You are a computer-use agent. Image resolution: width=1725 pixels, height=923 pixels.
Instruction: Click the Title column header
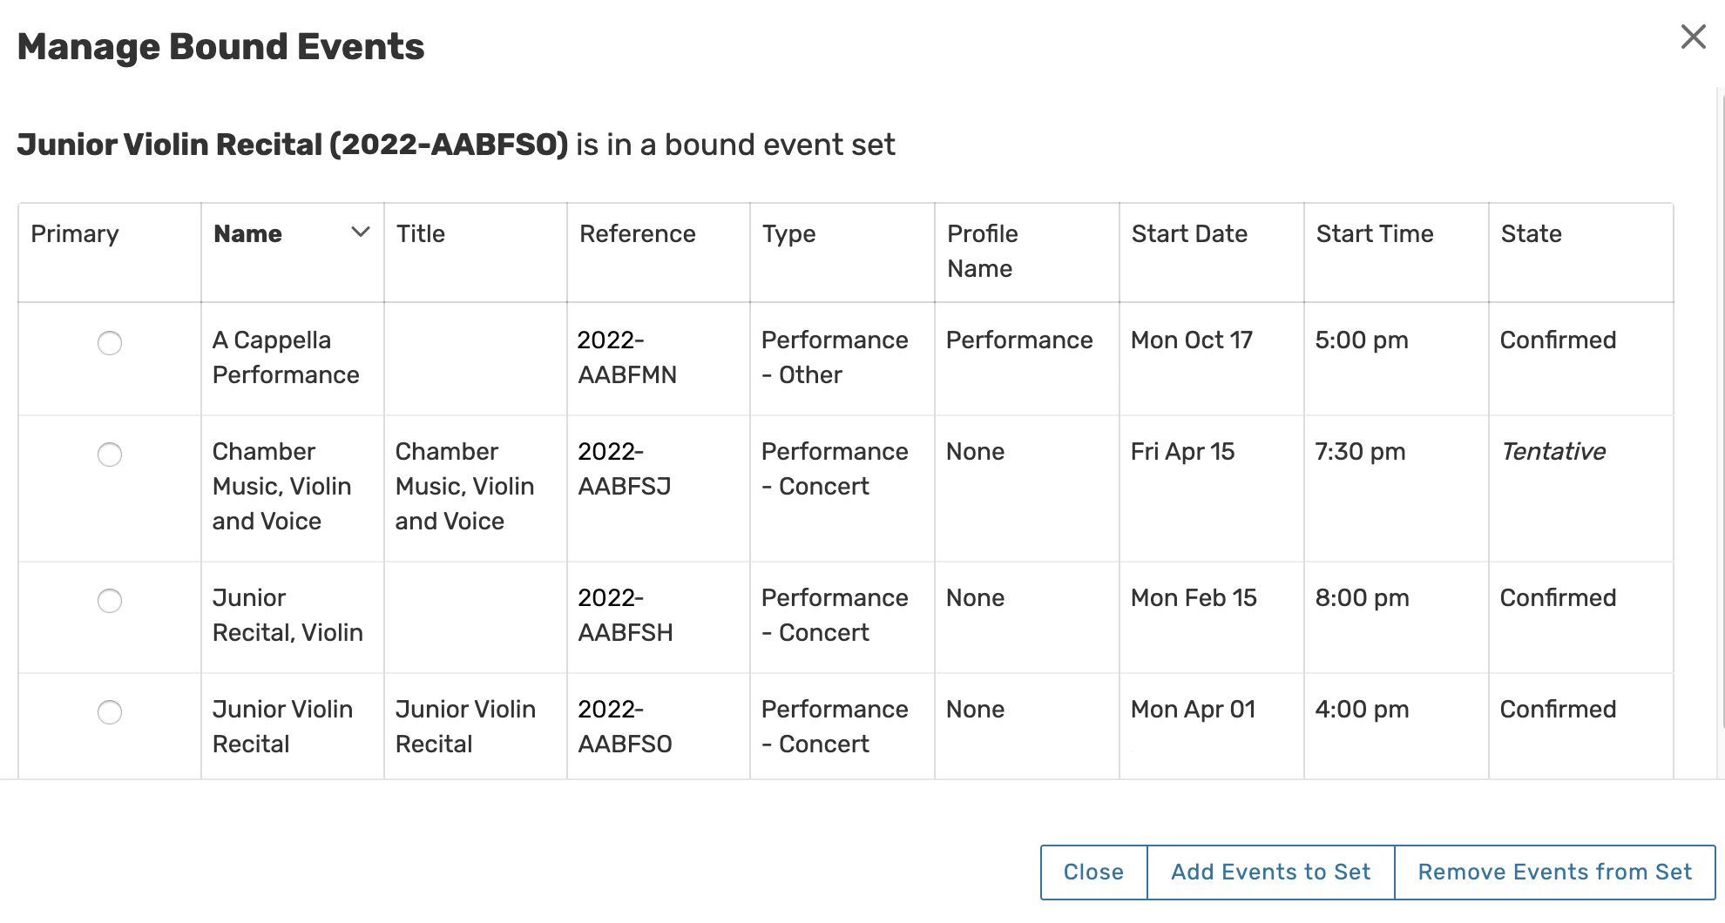click(x=421, y=234)
